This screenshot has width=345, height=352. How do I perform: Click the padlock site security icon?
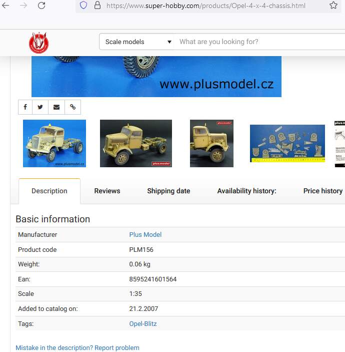(x=97, y=5)
